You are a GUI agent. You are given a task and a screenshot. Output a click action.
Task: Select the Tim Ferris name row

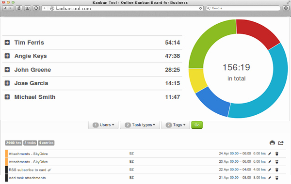click(92, 43)
